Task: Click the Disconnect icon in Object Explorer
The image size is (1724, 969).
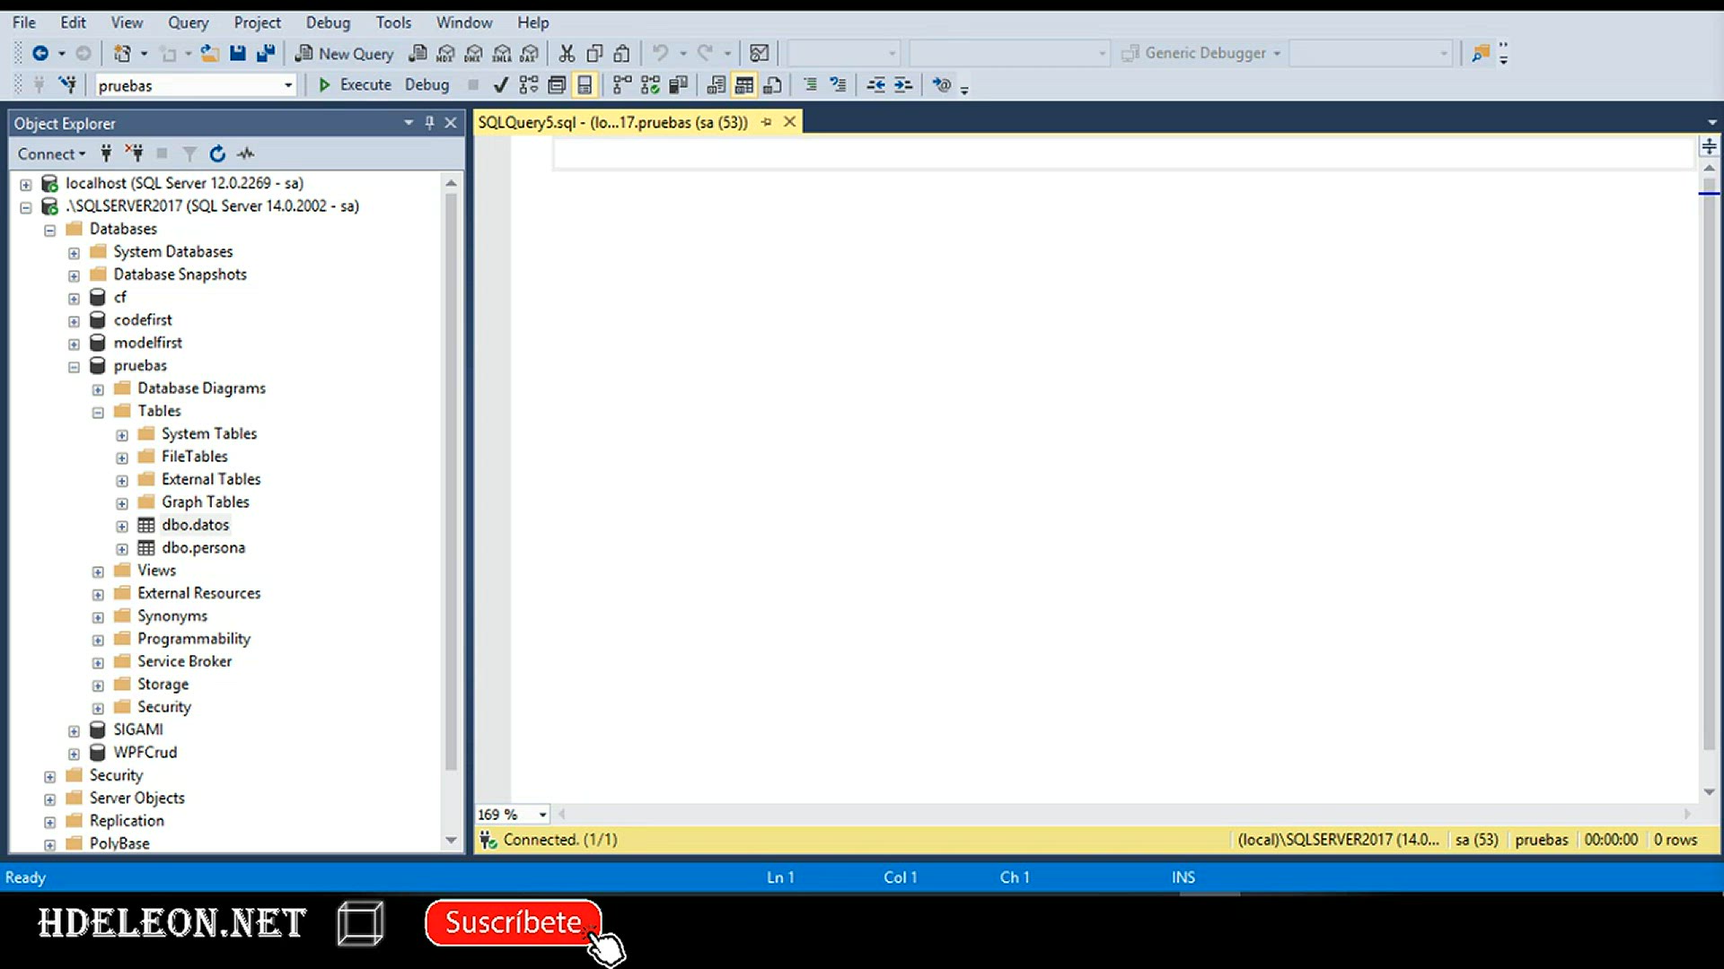Action: 134,153
